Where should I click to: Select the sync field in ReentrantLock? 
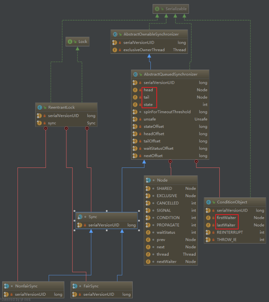point(52,123)
